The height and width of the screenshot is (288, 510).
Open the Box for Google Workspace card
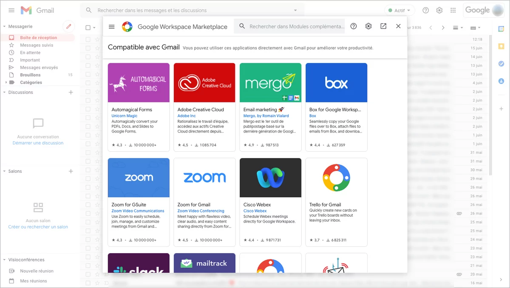tap(336, 107)
